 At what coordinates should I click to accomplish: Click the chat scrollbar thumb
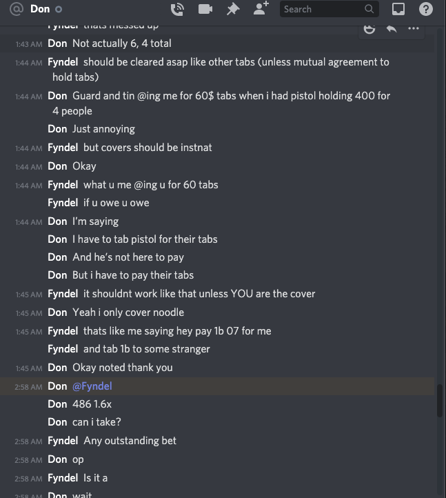pyautogui.click(x=440, y=400)
